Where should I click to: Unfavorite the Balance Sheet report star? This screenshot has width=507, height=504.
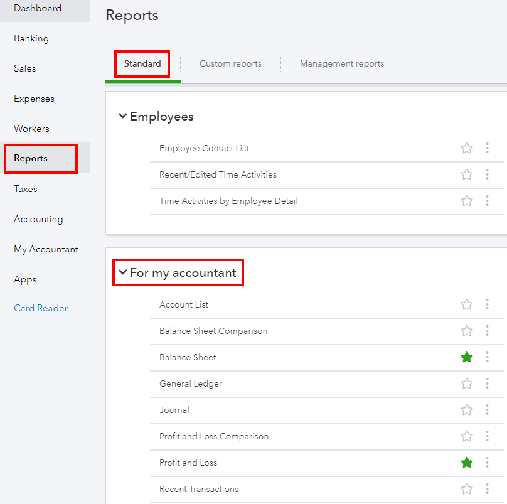[x=466, y=357]
